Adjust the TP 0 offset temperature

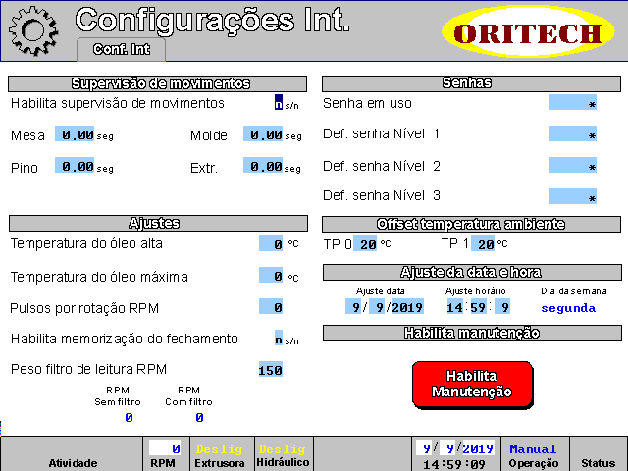coord(366,244)
